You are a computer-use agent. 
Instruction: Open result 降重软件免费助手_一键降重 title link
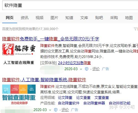(x=51, y=39)
